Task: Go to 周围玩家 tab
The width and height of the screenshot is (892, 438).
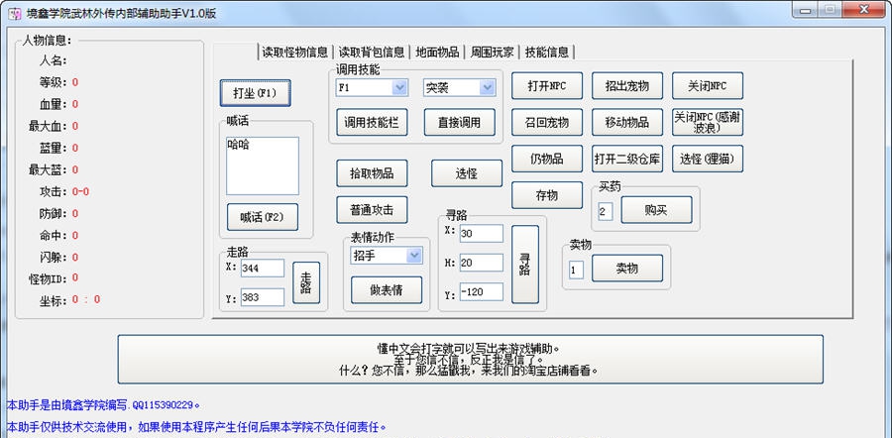Action: (492, 53)
